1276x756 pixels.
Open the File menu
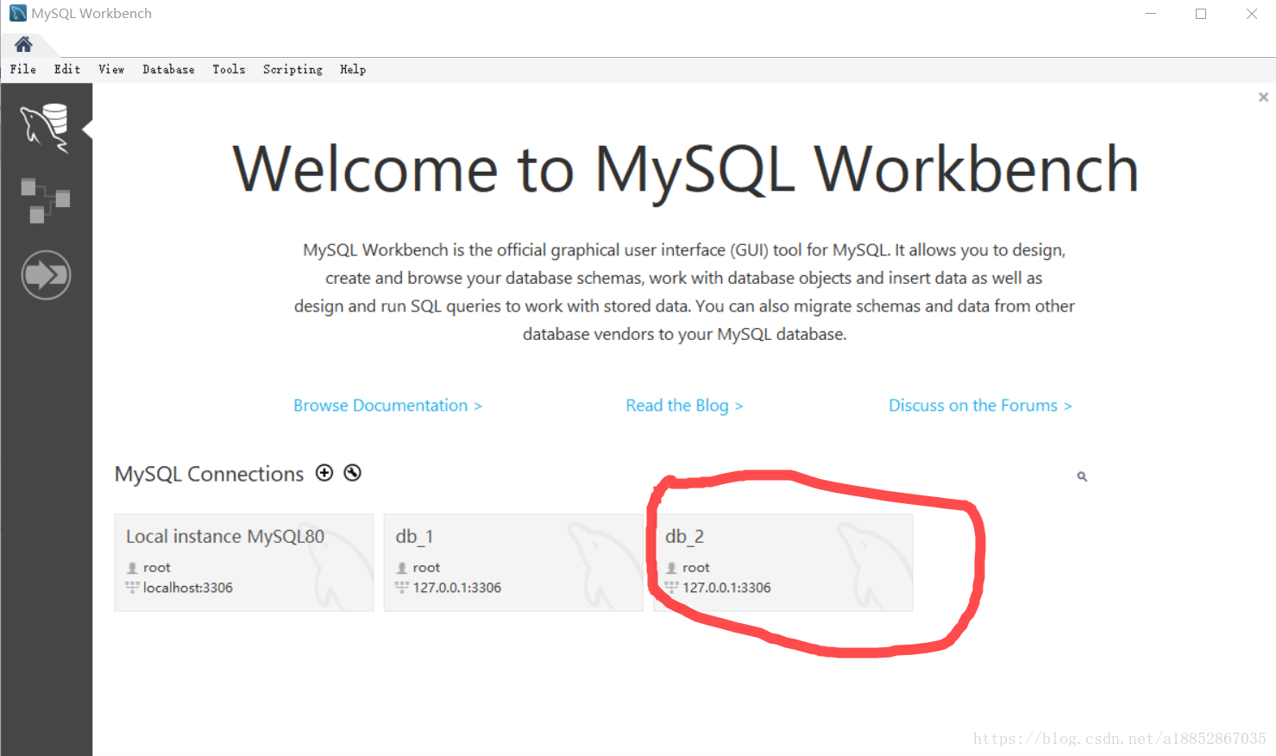(23, 69)
